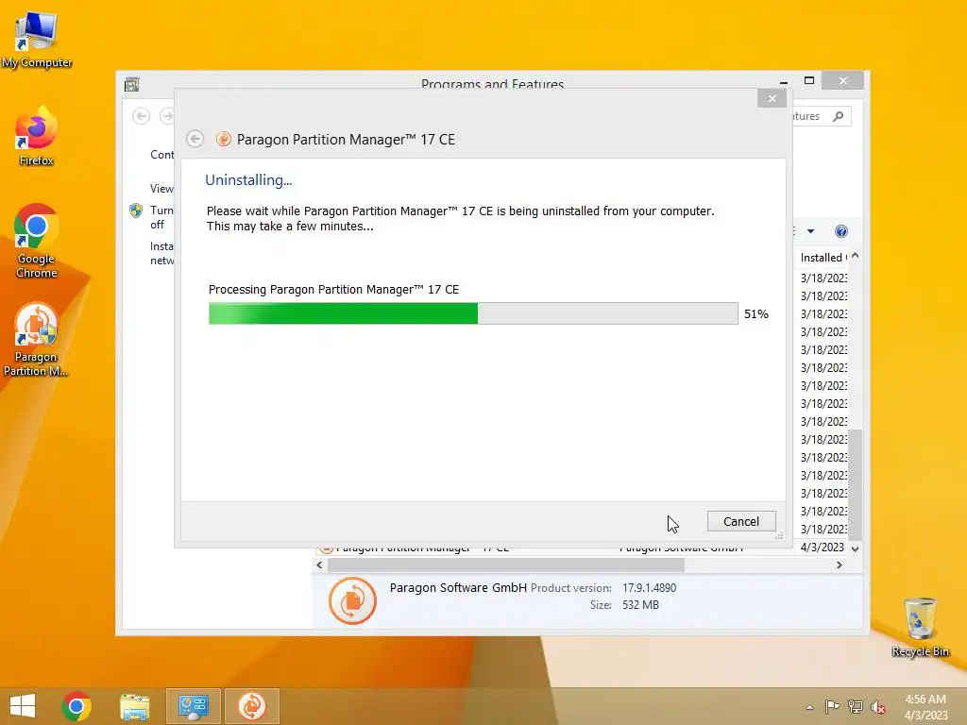Screen dimensions: 967x725
Task: Show hidden system tray icons
Action: [x=809, y=707]
